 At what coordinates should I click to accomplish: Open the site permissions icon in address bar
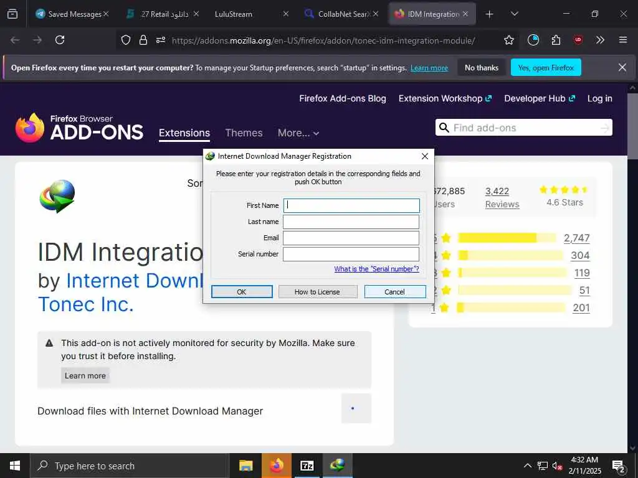161,40
